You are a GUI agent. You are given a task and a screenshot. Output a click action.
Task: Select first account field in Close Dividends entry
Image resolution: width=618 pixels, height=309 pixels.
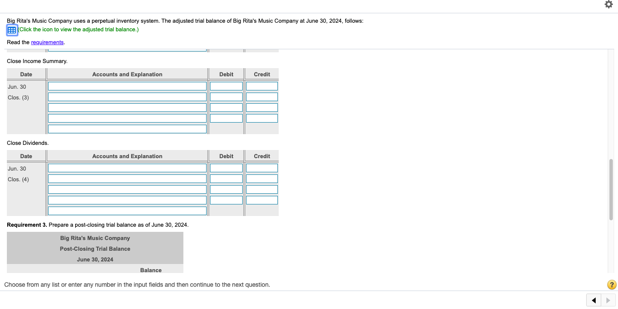tap(127, 168)
